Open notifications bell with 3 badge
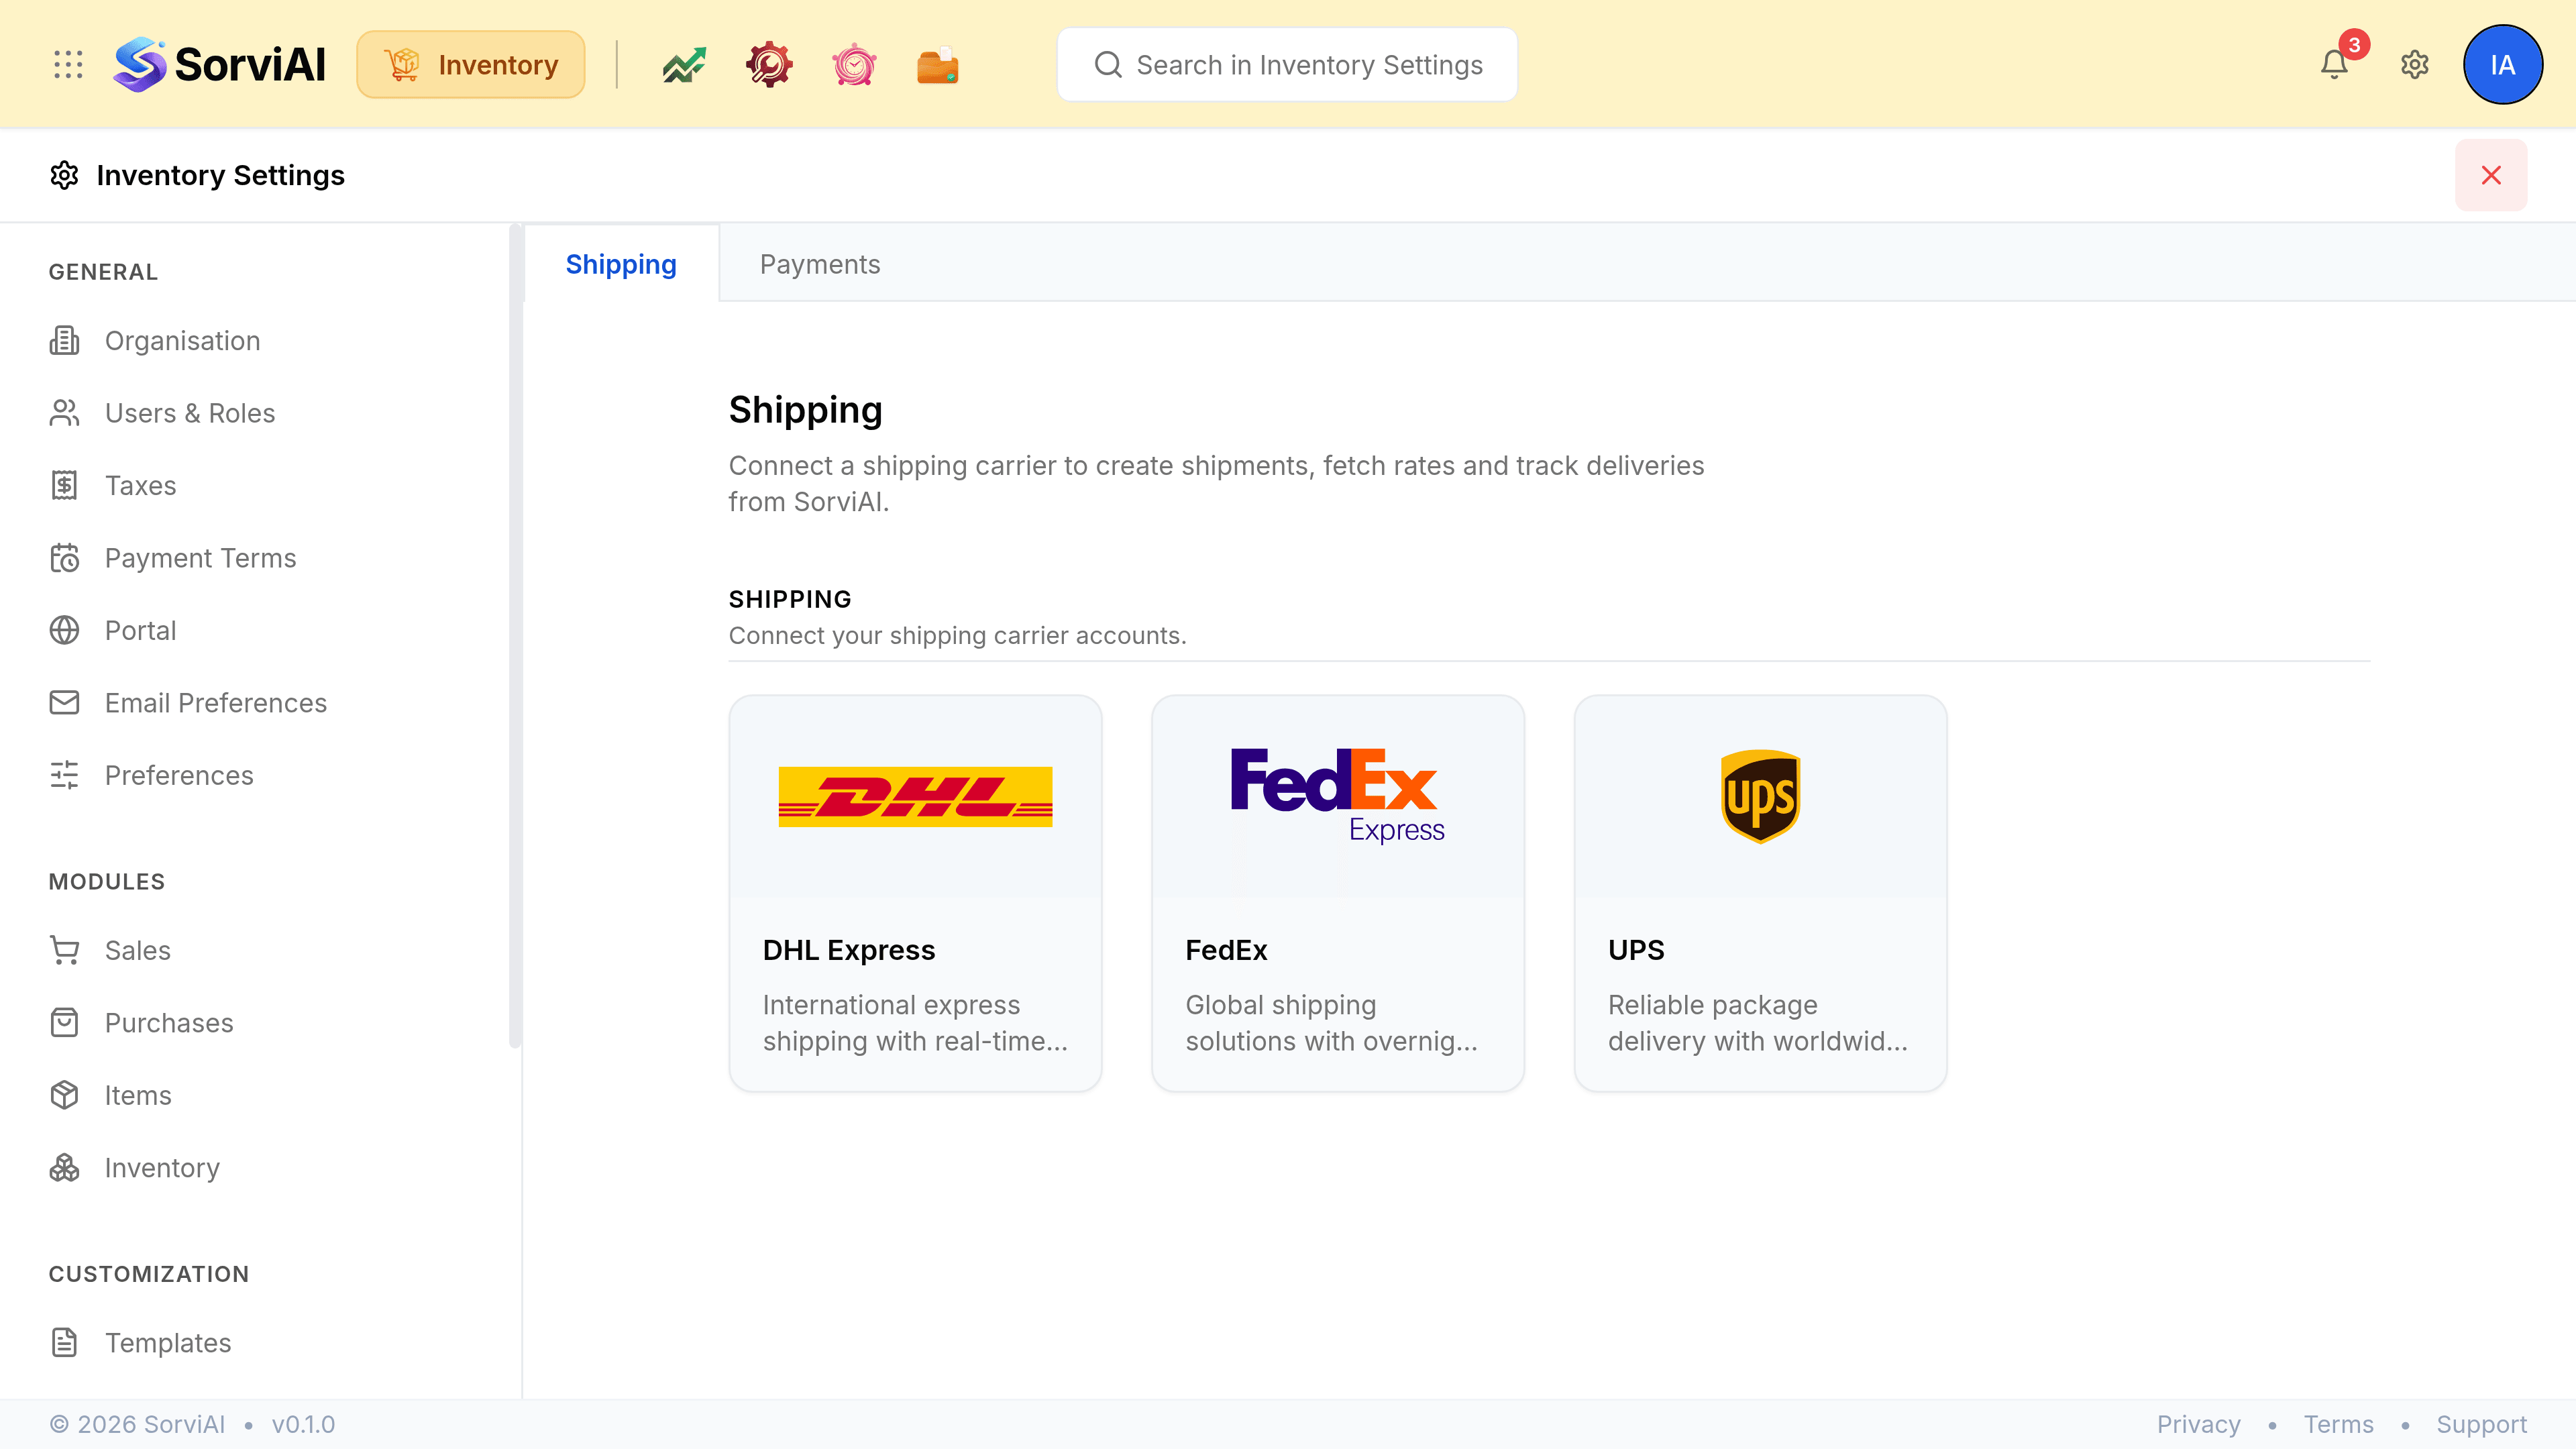 (2335, 65)
